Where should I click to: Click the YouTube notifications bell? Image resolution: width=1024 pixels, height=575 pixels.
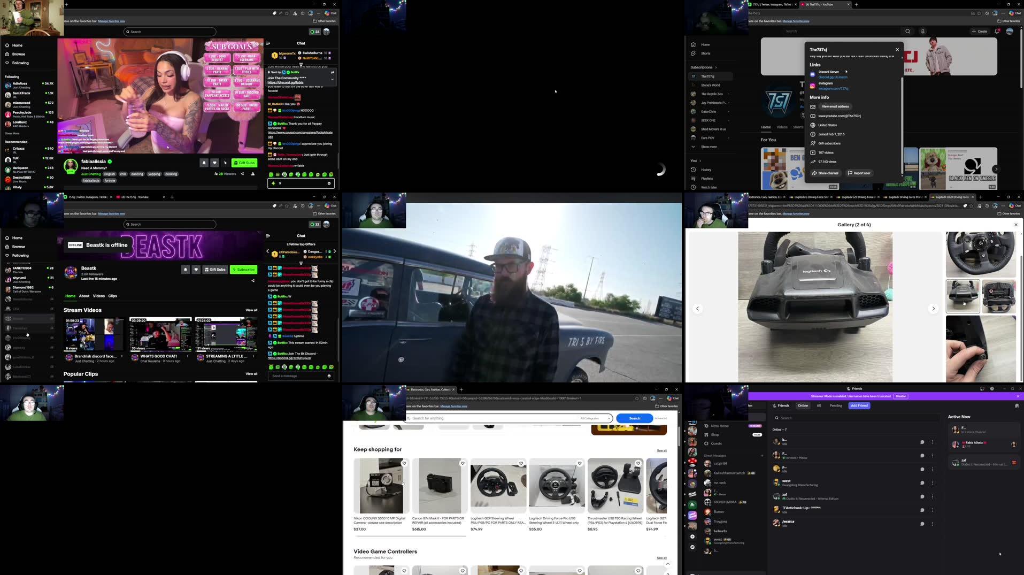pyautogui.click(x=996, y=31)
